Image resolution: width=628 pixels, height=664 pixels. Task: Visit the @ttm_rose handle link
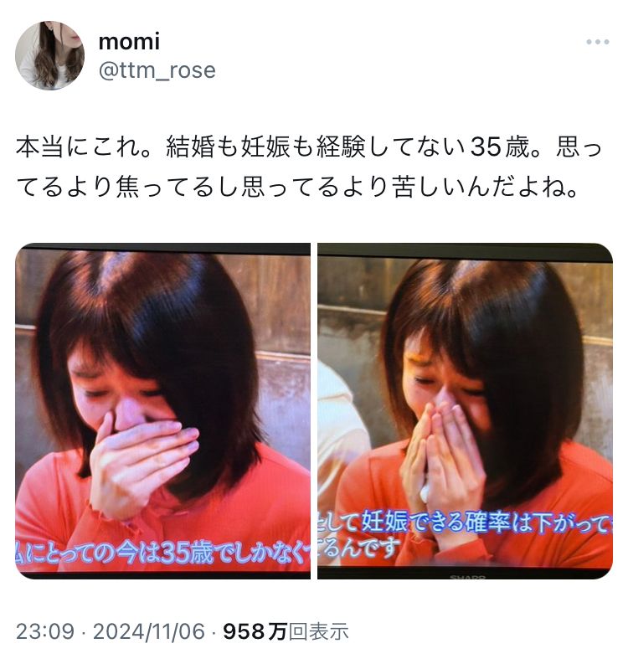click(157, 70)
